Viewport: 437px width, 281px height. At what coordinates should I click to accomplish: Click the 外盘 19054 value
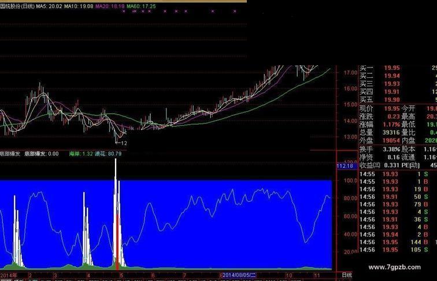tap(391, 141)
